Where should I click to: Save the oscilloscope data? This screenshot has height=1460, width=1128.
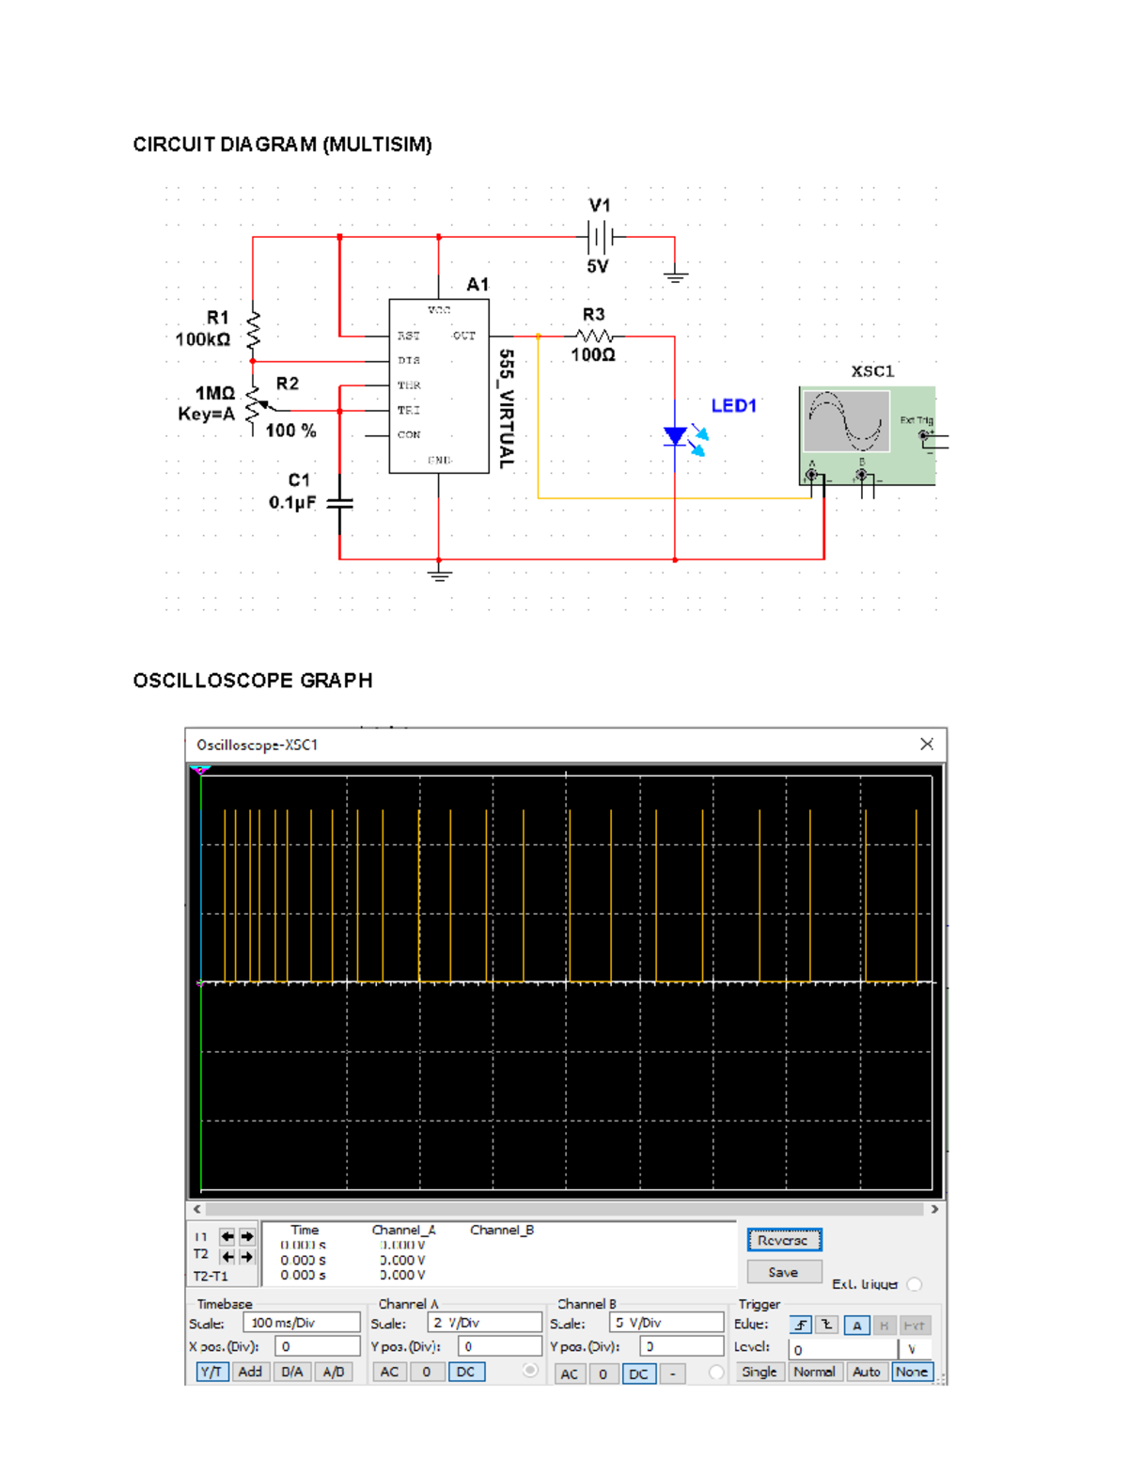(783, 1272)
